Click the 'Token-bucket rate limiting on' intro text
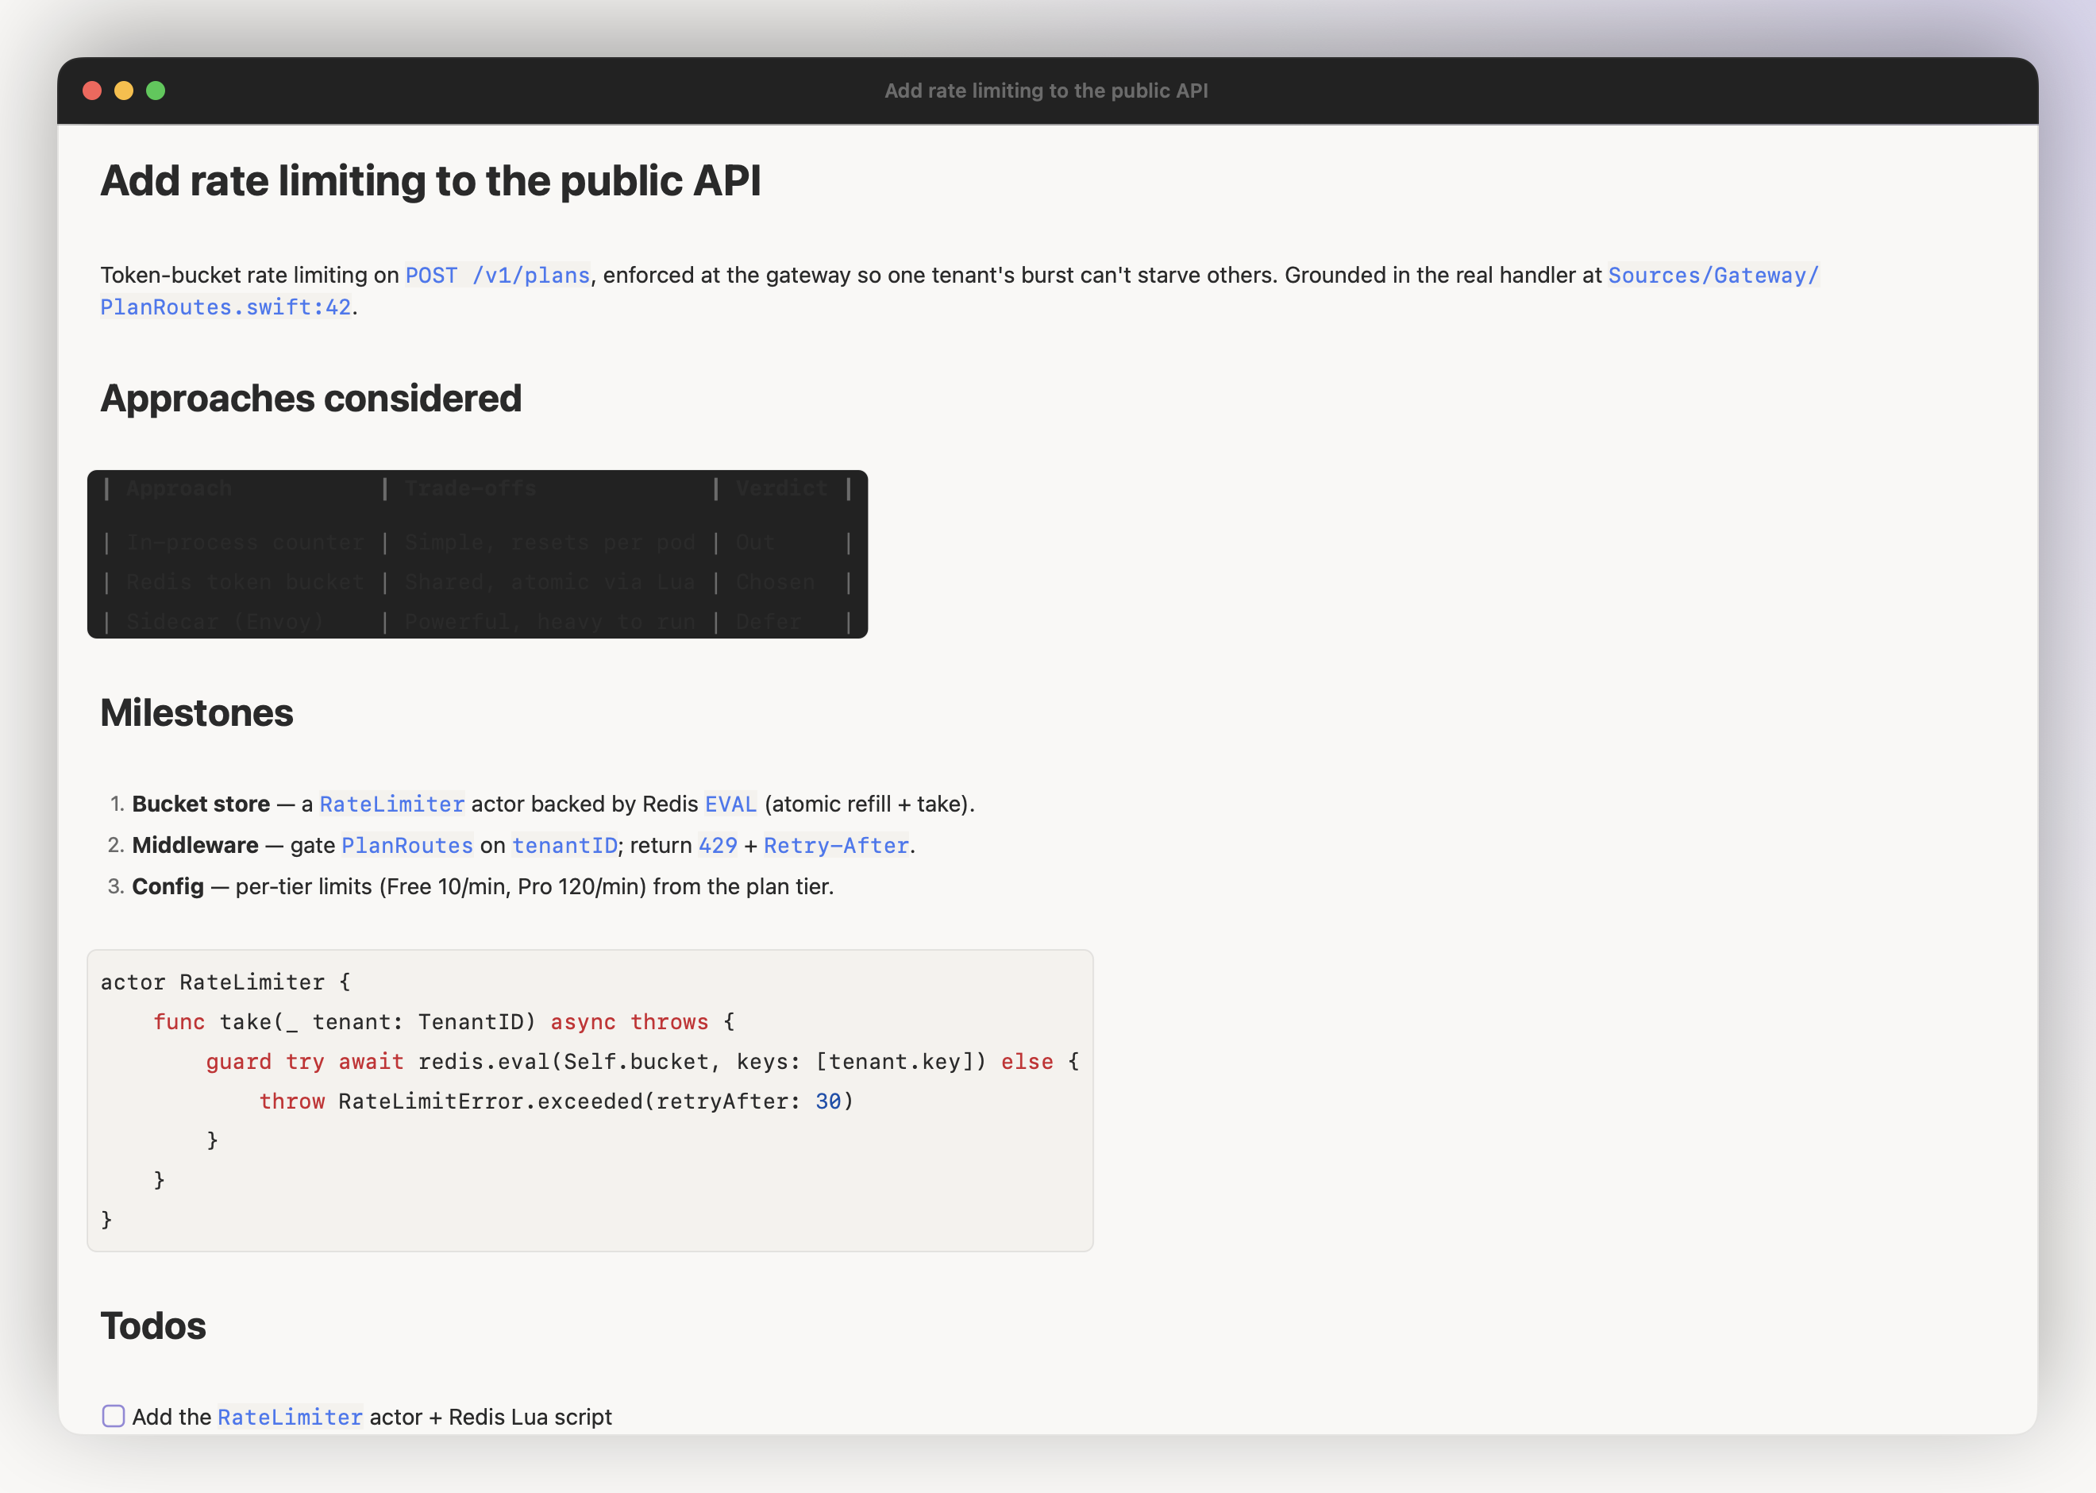 point(249,275)
